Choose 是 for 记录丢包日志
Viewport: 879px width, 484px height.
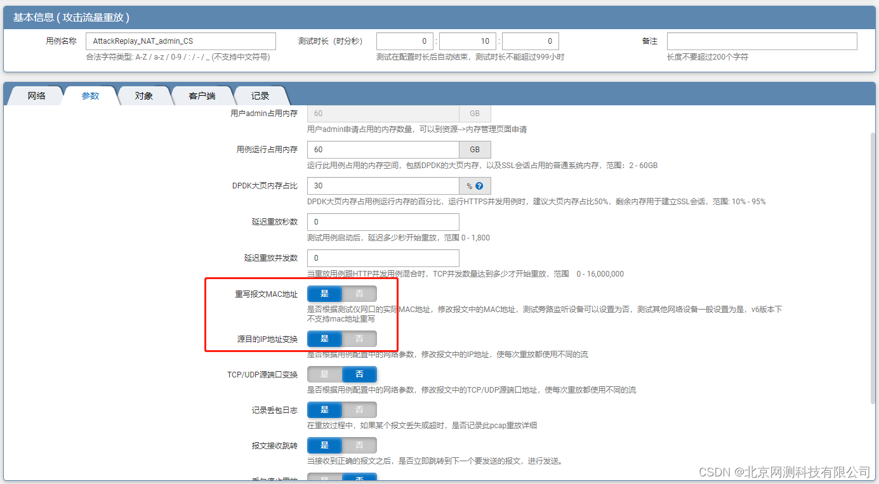324,410
